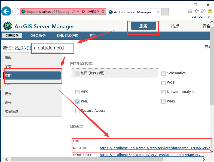Click the favorites star icon
This screenshot has height=162, width=214.
(197, 11)
